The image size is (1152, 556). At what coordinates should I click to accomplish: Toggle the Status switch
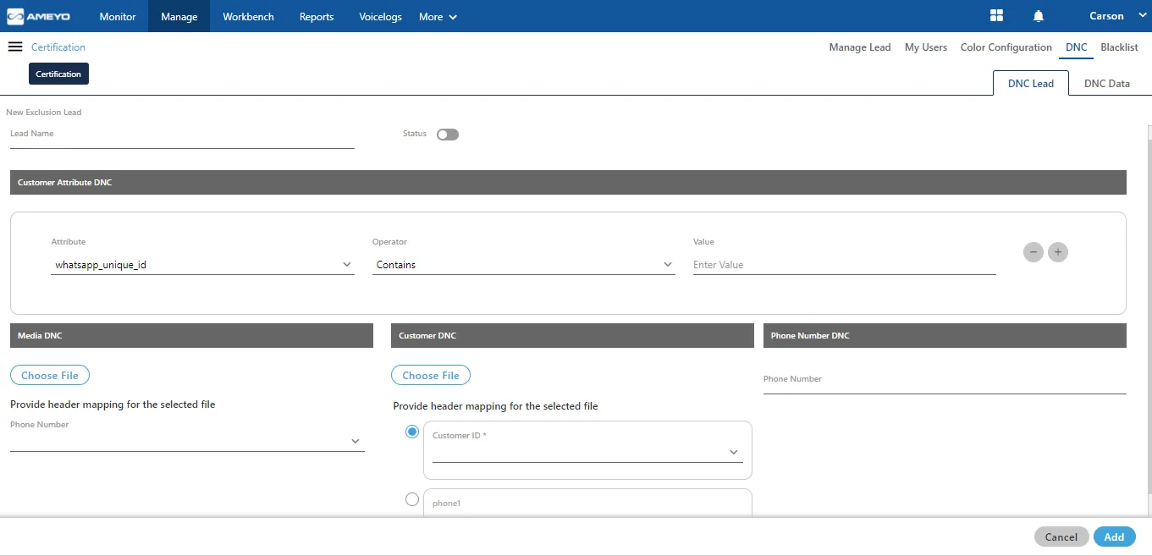pos(448,135)
